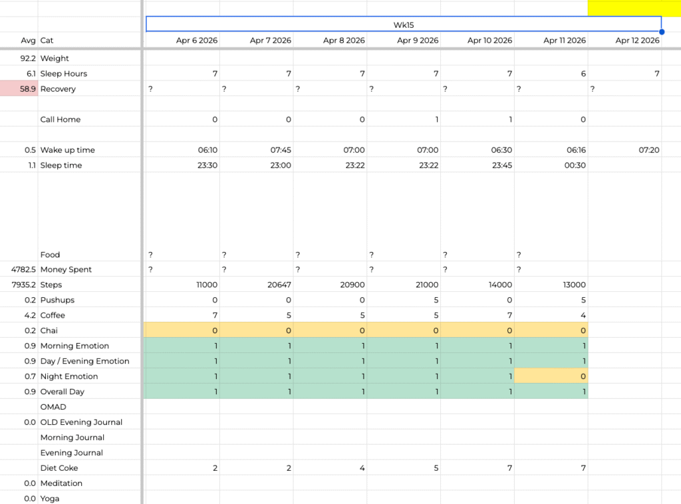This screenshot has height=504, width=681.
Task: Select the Meditation row label
Action: (x=61, y=483)
